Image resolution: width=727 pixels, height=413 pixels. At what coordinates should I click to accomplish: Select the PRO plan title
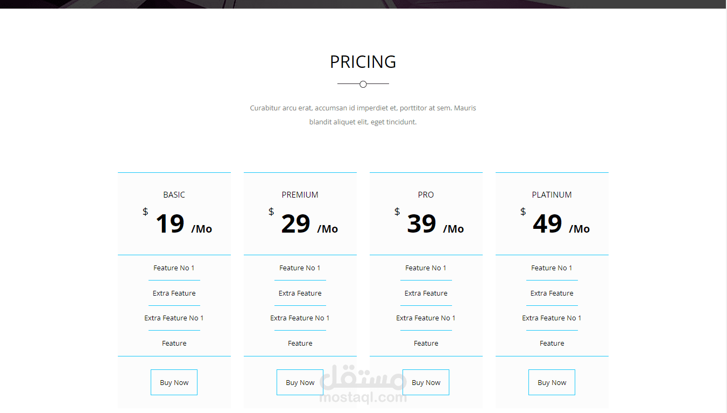tap(426, 195)
